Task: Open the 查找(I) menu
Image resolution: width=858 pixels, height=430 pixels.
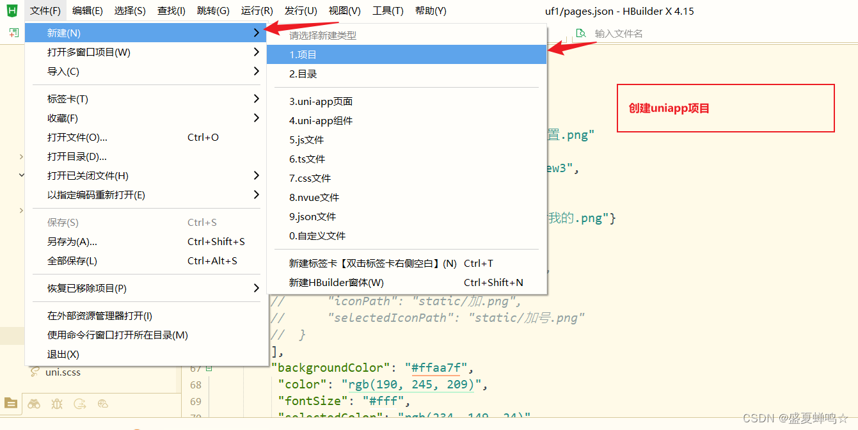Action: (x=171, y=11)
